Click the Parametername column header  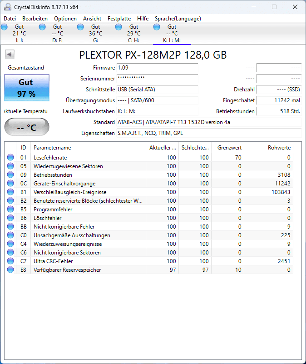(88, 148)
